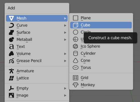The width and height of the screenshot is (140, 102).
Task: Open the Metaball label entry
Action: click(x=24, y=39)
